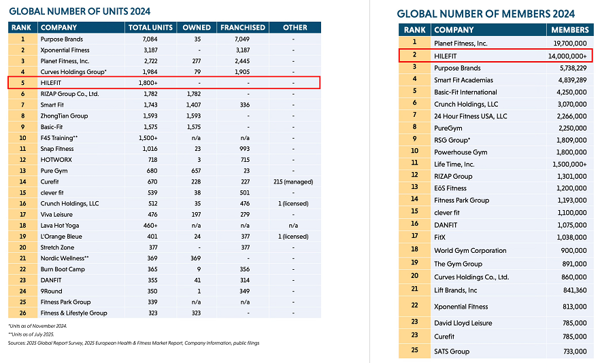The image size is (600, 363).
Task: Click 'David Lloyd Leisure' company name
Action: (x=463, y=323)
